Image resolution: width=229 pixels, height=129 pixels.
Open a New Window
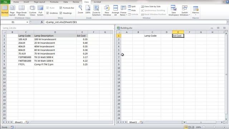(107, 10)
